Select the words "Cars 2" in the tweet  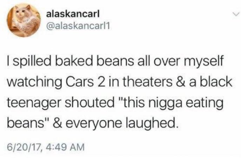click(x=83, y=82)
